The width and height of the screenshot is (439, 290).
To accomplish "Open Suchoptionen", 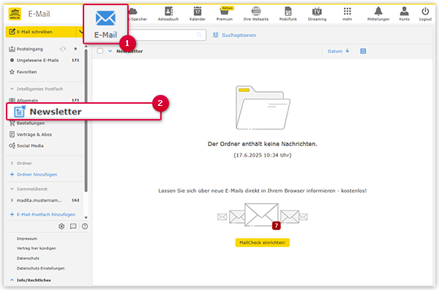I will coord(234,35).
